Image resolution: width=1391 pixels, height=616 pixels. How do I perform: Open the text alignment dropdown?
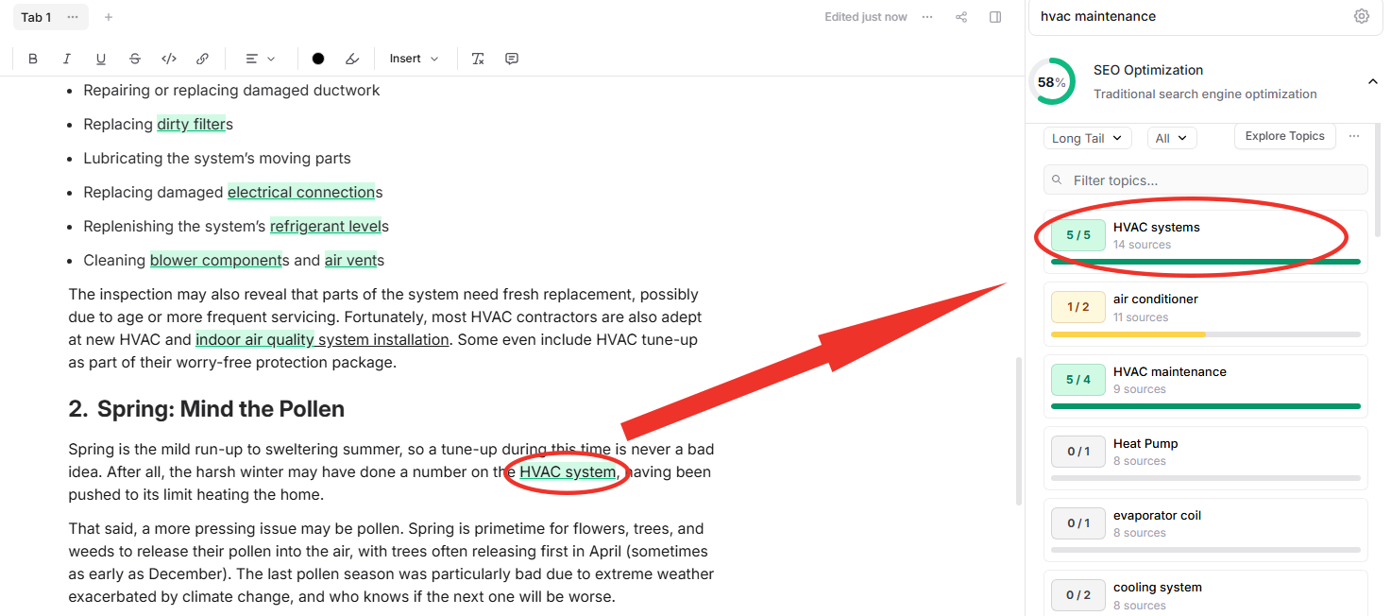click(x=260, y=59)
